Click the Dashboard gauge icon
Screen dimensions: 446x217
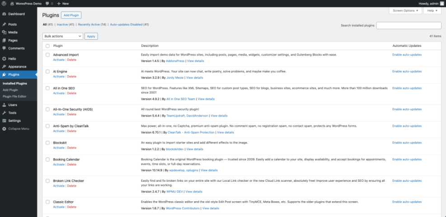click(4, 14)
